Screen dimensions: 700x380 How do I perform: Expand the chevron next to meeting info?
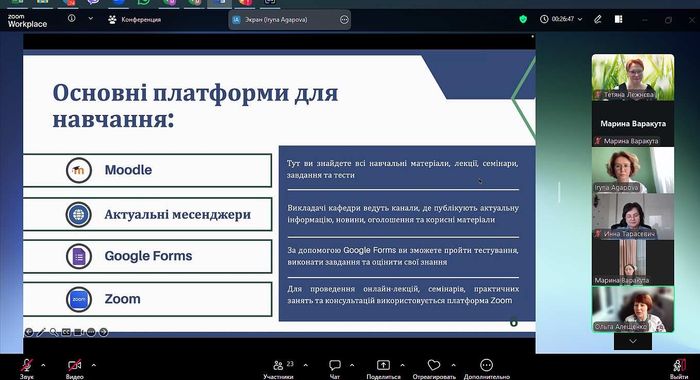coord(91,19)
